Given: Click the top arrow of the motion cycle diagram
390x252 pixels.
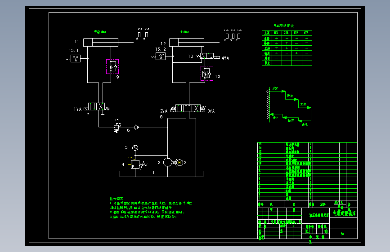Looking at the screenshot, I should tap(278, 91).
